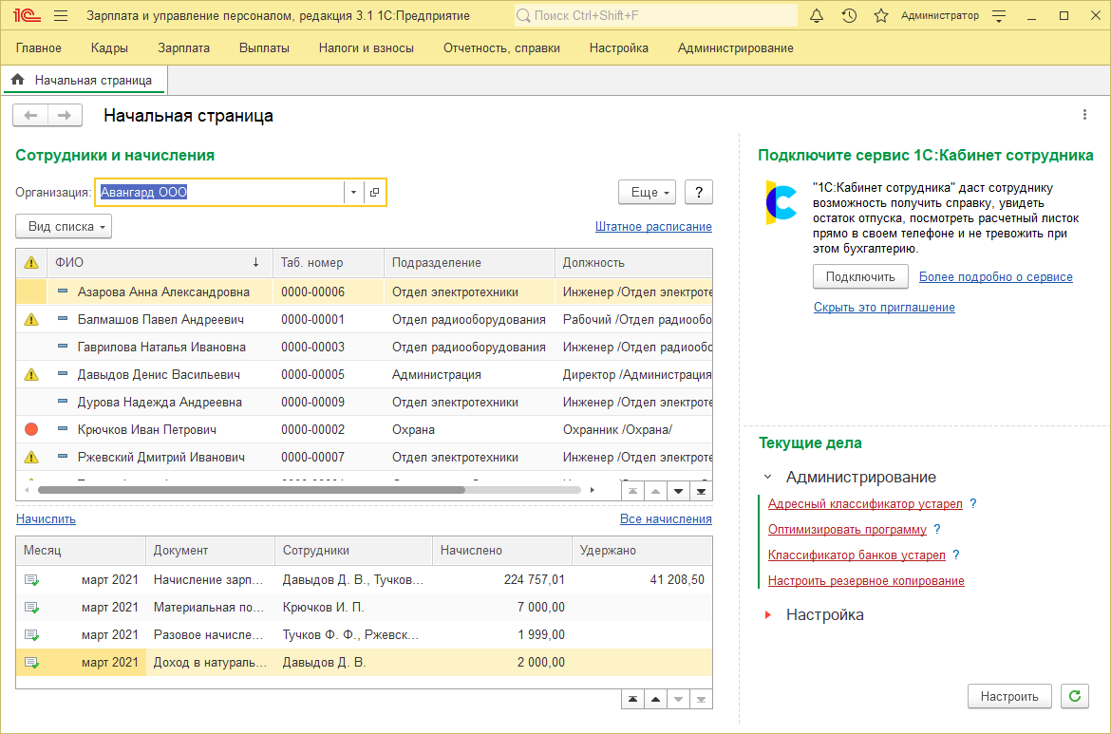Open the Зарплата menu
This screenshot has width=1111, height=734.
pyautogui.click(x=183, y=48)
